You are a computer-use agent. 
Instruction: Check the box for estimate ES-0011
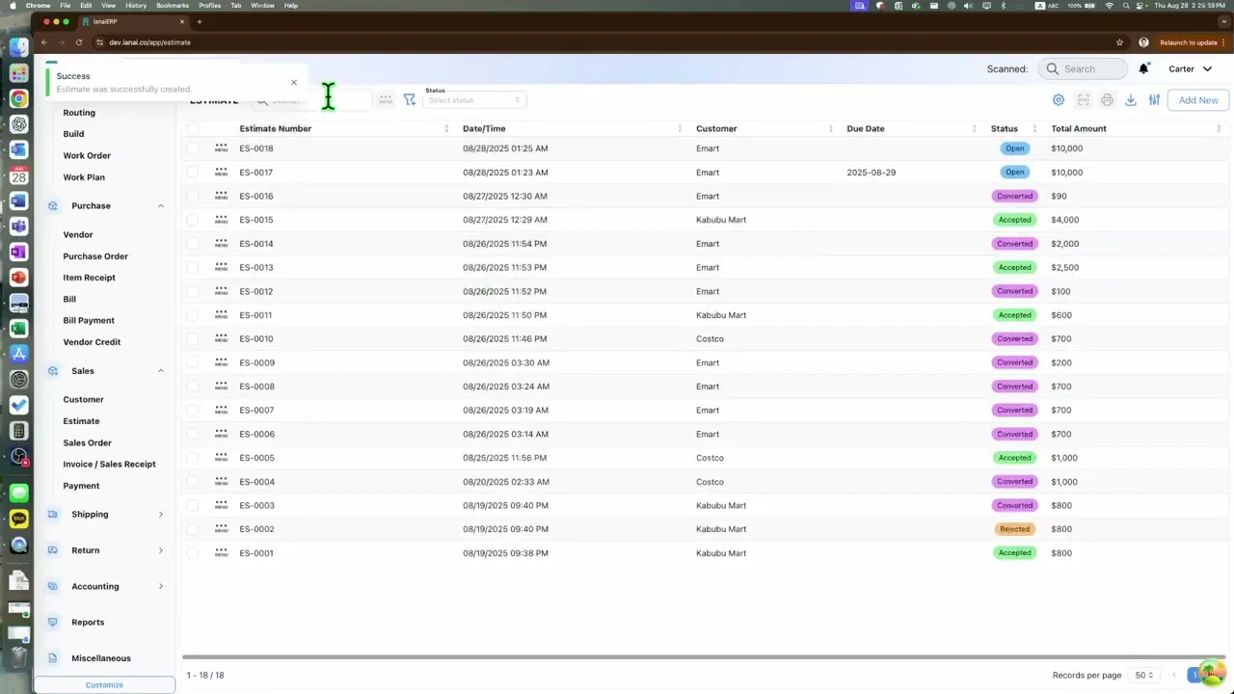coord(193,315)
